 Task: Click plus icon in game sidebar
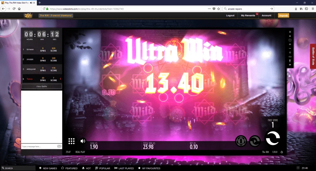[290, 44]
